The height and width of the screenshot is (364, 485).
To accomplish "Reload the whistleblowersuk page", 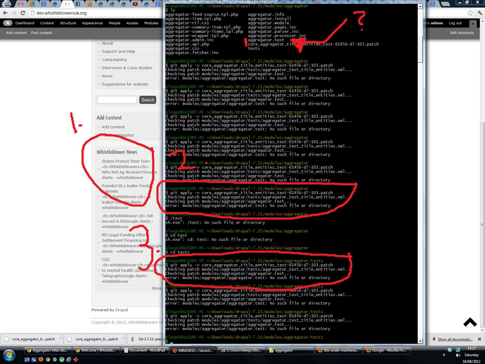I will [x=23, y=13].
